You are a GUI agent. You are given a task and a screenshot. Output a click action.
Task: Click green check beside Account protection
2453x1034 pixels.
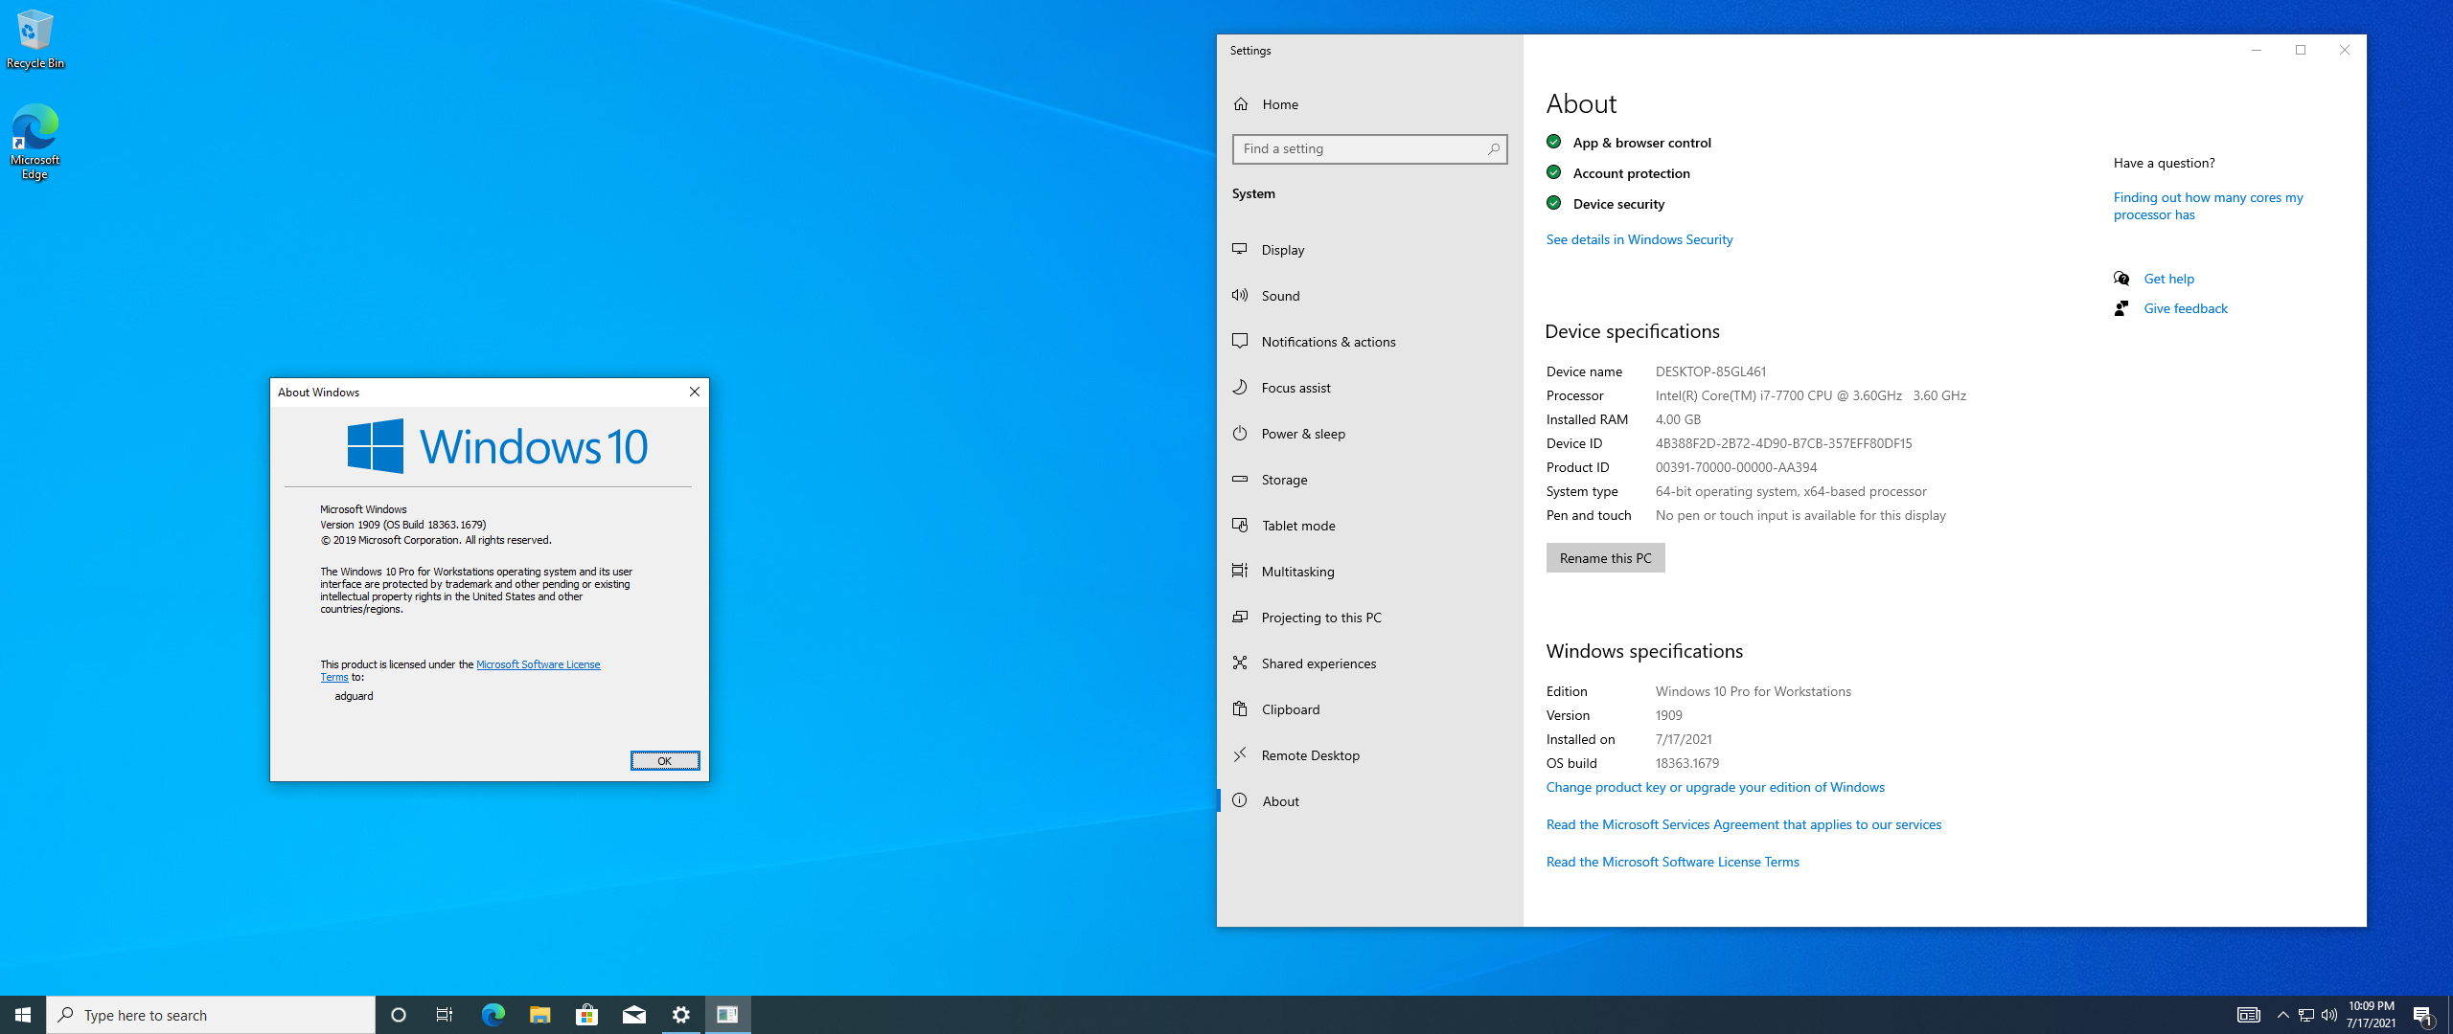[x=1554, y=172]
